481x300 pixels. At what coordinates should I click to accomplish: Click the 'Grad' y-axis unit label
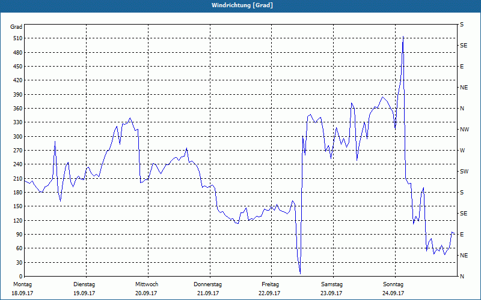pyautogui.click(x=16, y=27)
